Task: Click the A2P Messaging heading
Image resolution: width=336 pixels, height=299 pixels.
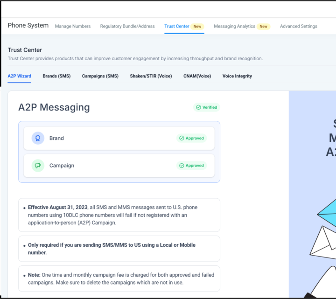Action: (54, 107)
